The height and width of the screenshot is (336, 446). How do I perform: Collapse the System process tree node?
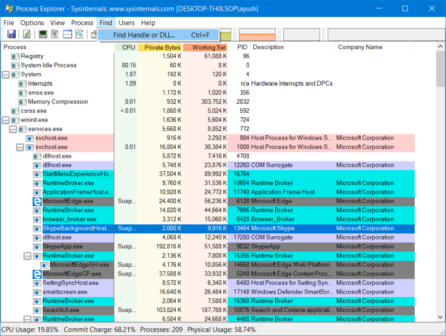(x=6, y=74)
